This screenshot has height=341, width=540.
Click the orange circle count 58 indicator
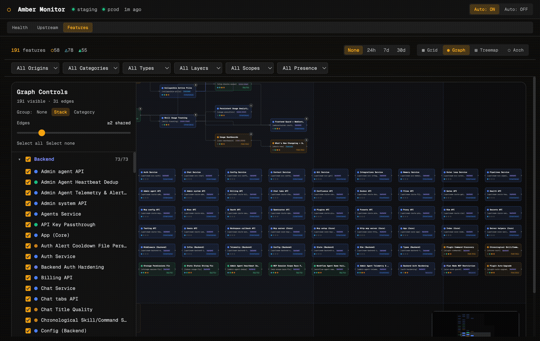coord(55,50)
